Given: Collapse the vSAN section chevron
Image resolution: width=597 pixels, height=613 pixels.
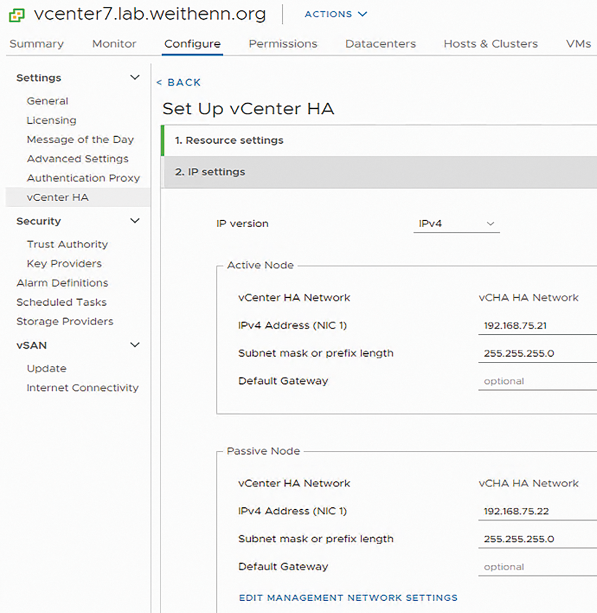Looking at the screenshot, I should (x=135, y=345).
